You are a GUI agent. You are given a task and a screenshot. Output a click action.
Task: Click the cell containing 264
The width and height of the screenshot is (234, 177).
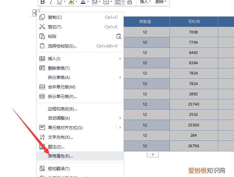click(194, 135)
